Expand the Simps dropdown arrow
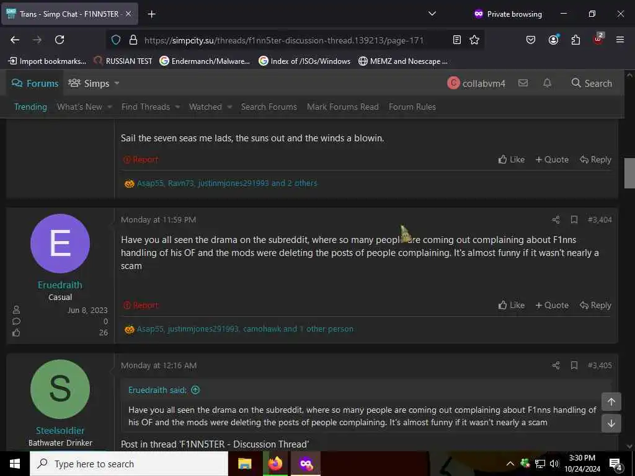The image size is (635, 476). click(117, 84)
